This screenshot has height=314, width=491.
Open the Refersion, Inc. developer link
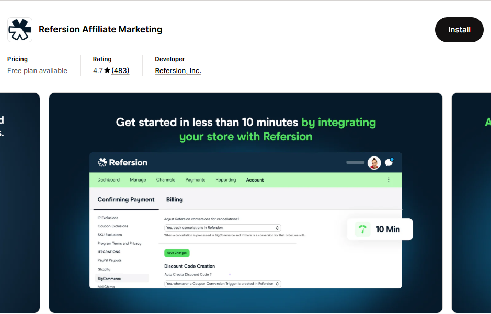[x=178, y=70]
